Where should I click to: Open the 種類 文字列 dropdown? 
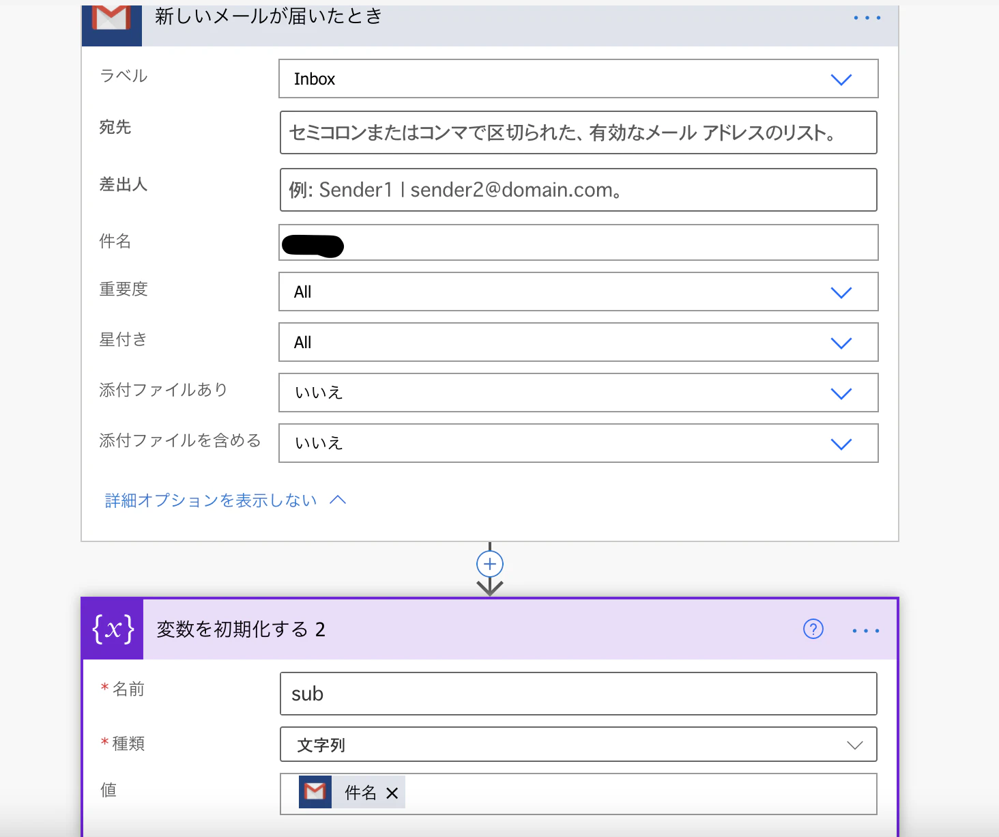[x=579, y=744]
